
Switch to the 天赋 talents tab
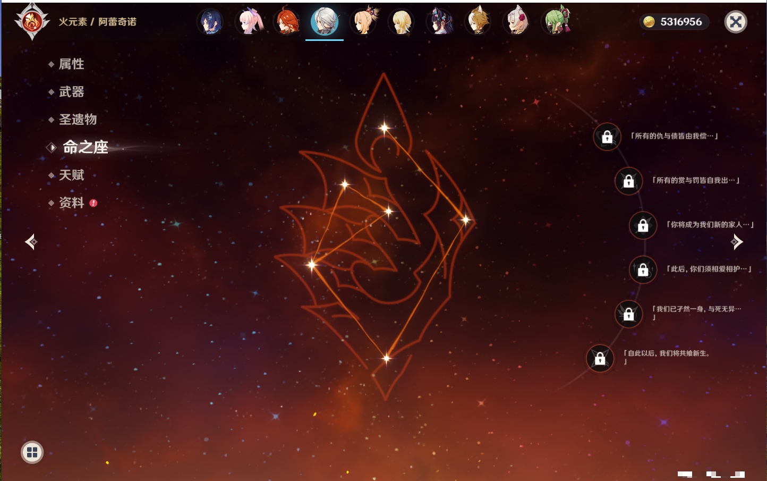click(71, 175)
